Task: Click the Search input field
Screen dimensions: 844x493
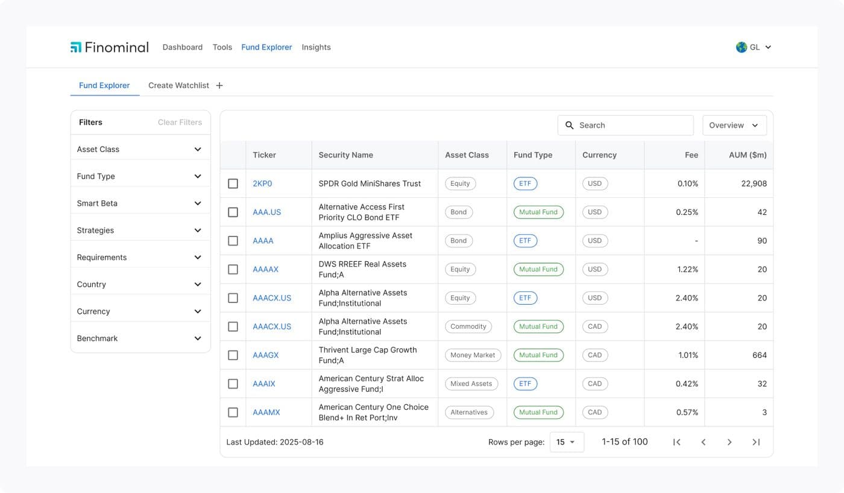Action: (x=626, y=126)
